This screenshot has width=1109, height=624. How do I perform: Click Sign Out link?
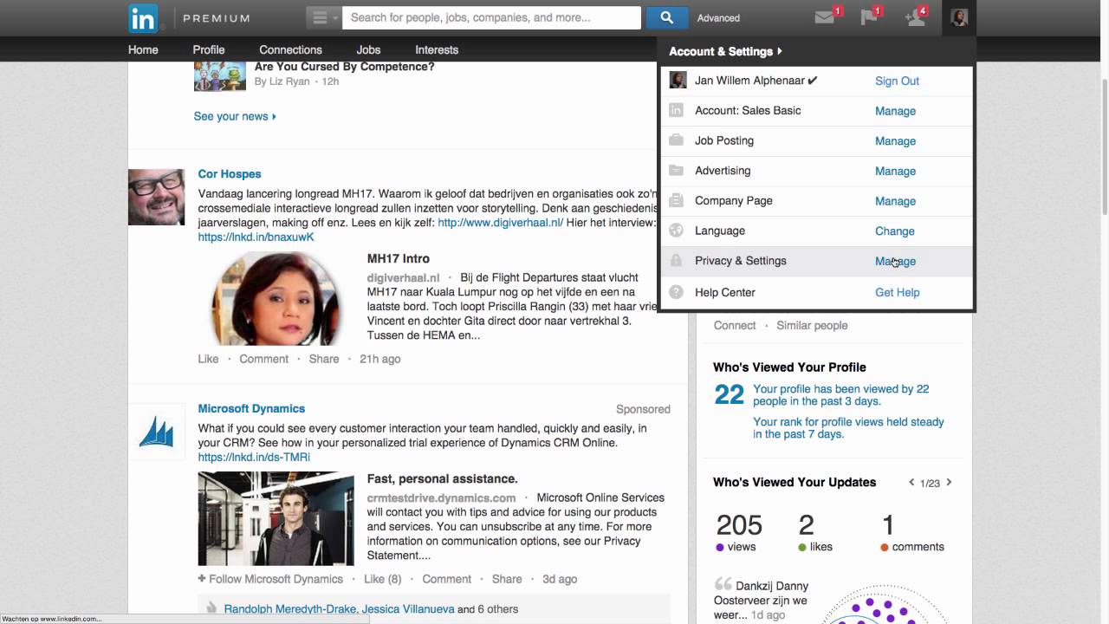click(x=897, y=81)
